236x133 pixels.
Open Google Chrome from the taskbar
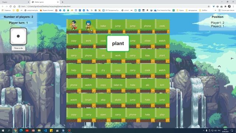click(15, 130)
